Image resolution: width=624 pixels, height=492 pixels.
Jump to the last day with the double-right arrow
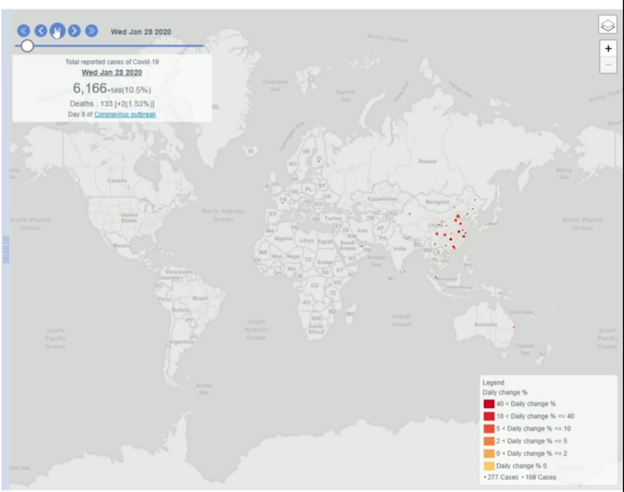tap(92, 31)
